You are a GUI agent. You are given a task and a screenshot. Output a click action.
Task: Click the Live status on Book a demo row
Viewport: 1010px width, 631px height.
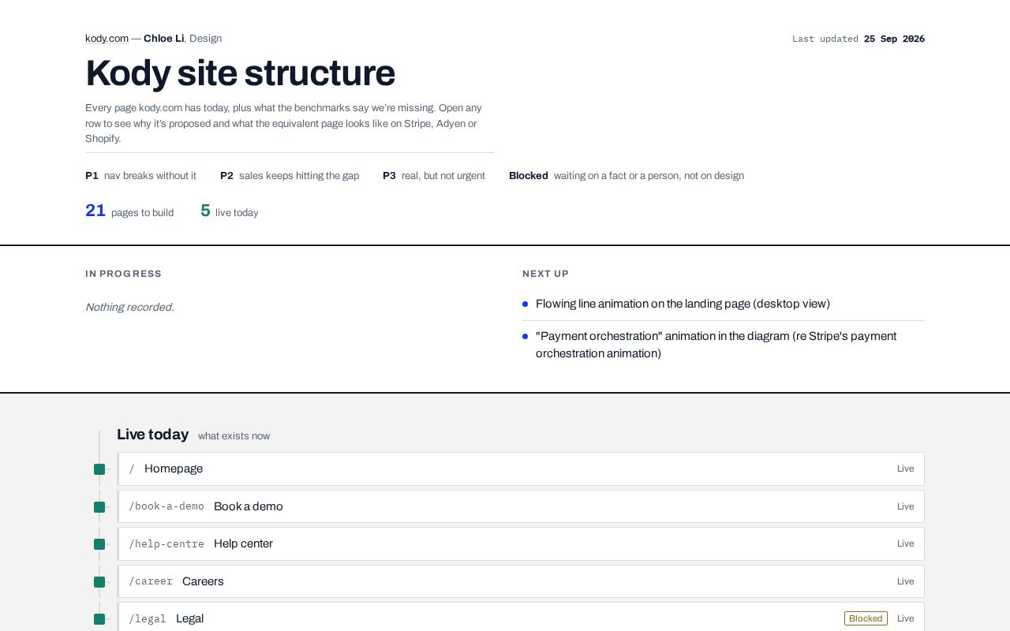coord(905,506)
